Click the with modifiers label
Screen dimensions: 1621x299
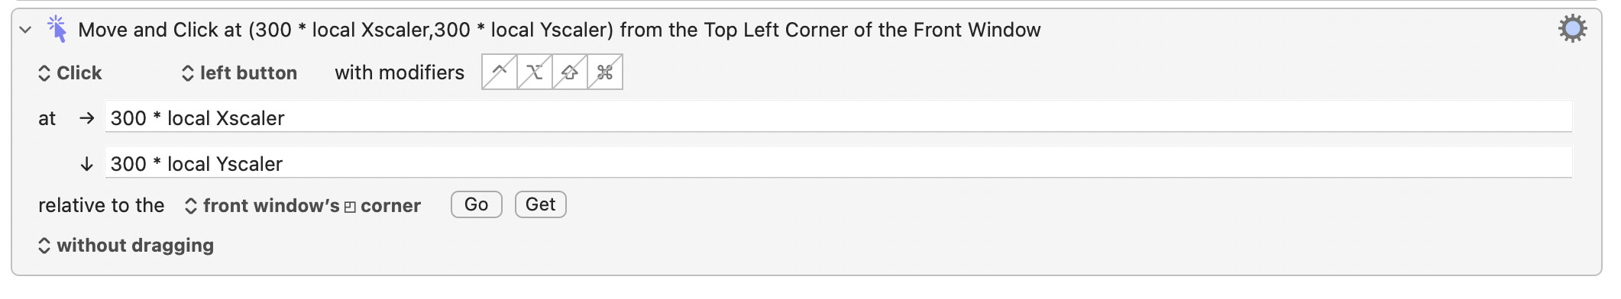pos(400,72)
